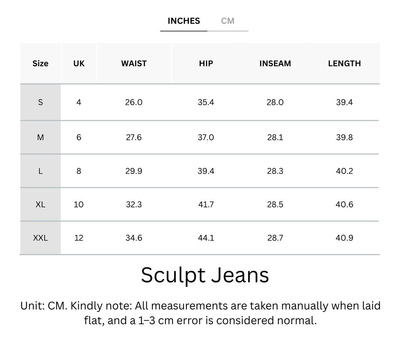Click the INSEAM column header
401x342 pixels.
[x=275, y=63]
